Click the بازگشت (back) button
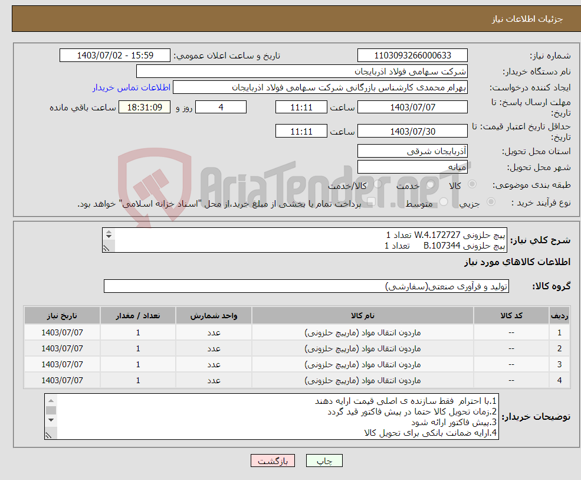 (273, 461)
